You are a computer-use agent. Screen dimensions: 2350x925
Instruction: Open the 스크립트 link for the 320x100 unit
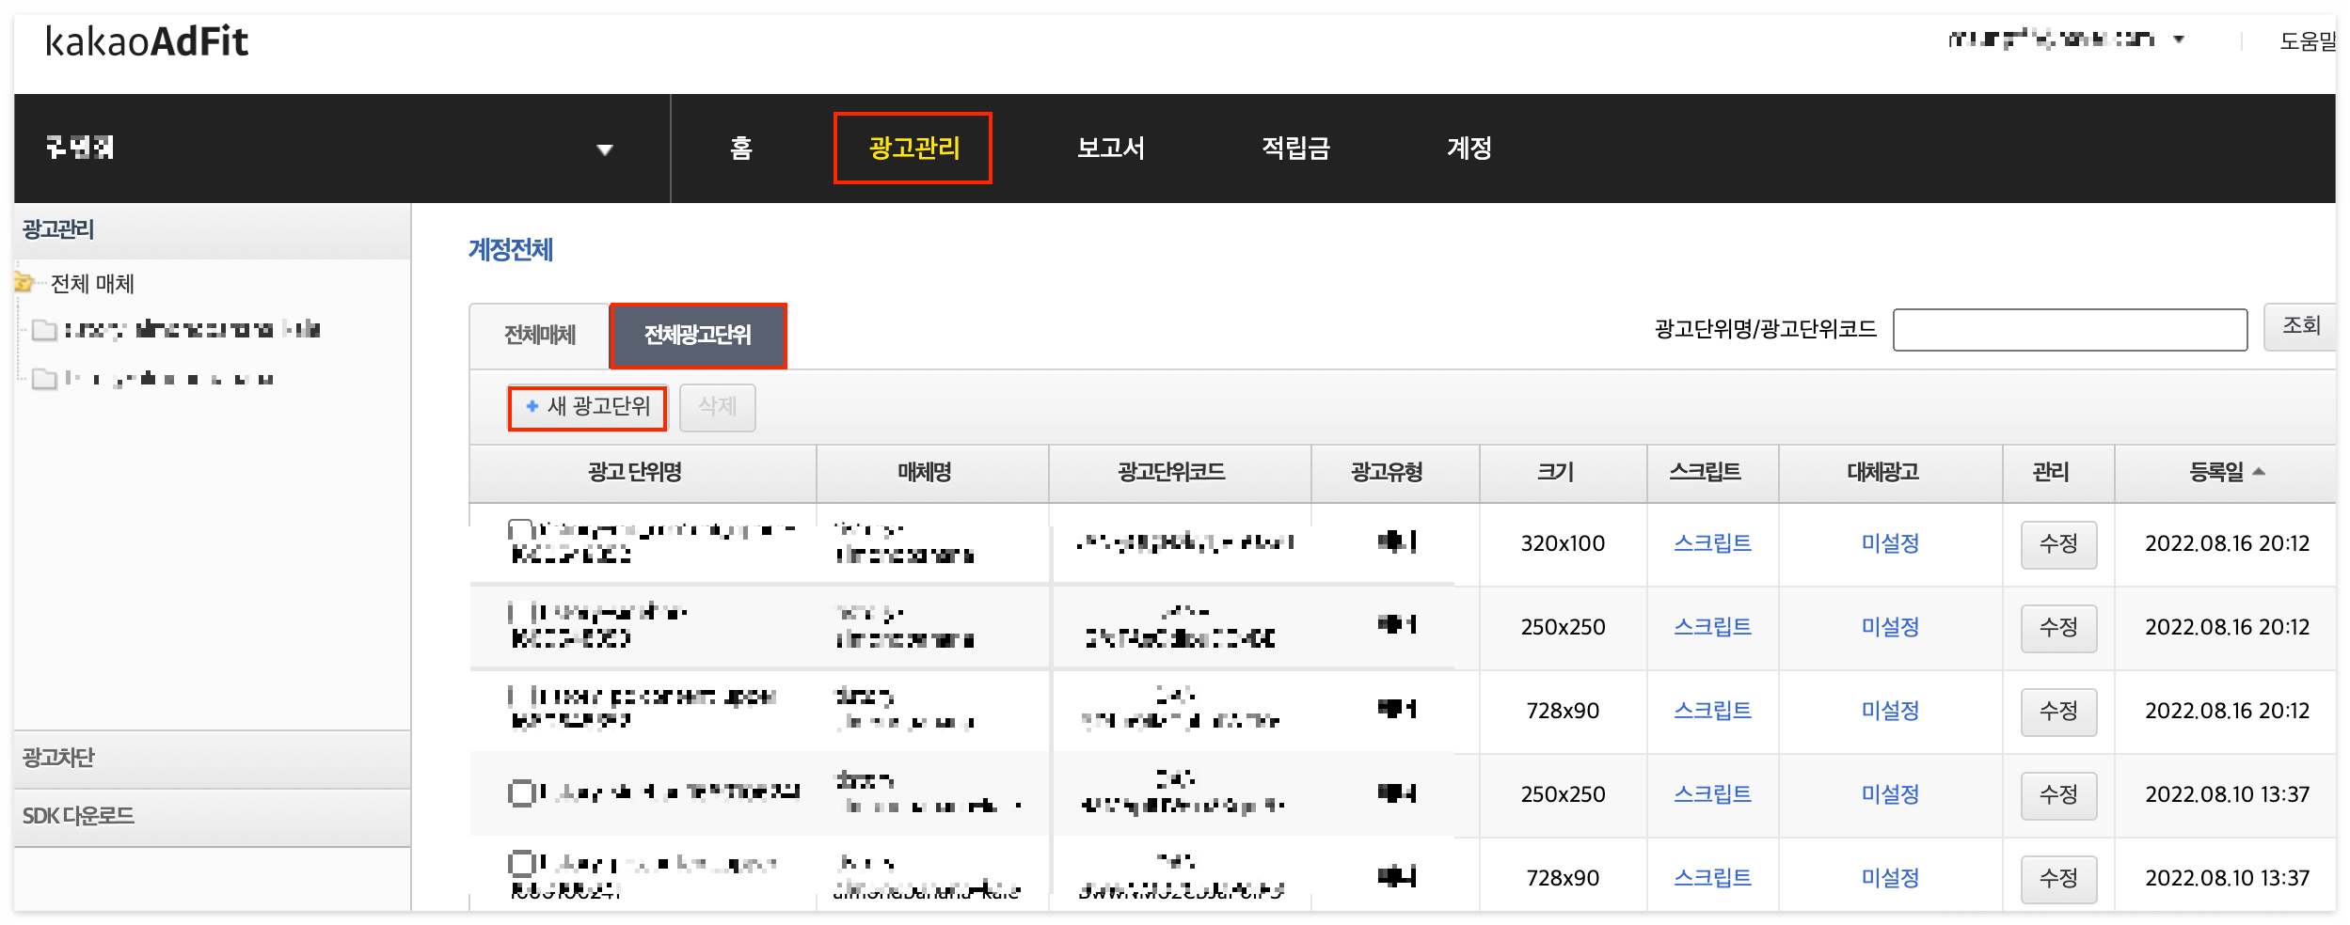tap(1712, 542)
